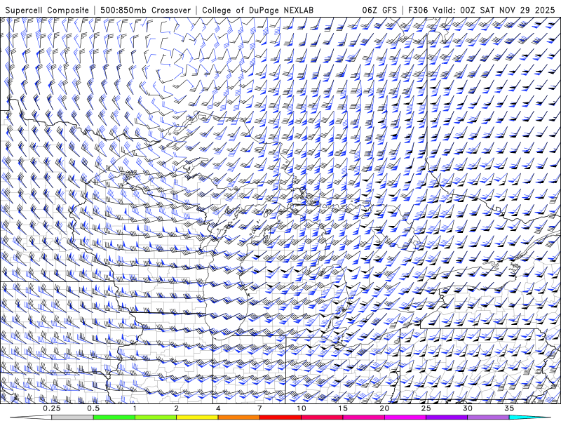The width and height of the screenshot is (561, 421).
Task: Select the '06Z GFS' model run label
Action: [x=379, y=10]
